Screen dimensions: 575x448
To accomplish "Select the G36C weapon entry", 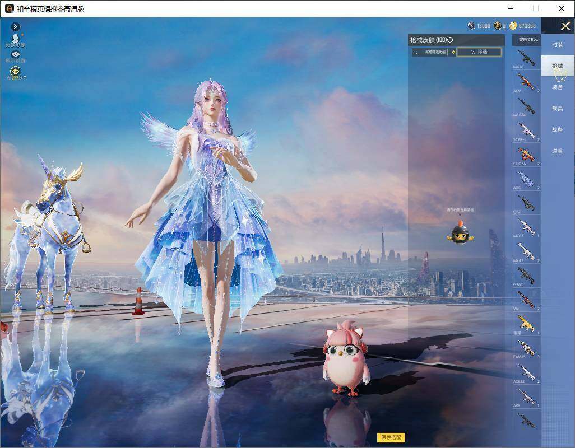I will tap(526, 276).
